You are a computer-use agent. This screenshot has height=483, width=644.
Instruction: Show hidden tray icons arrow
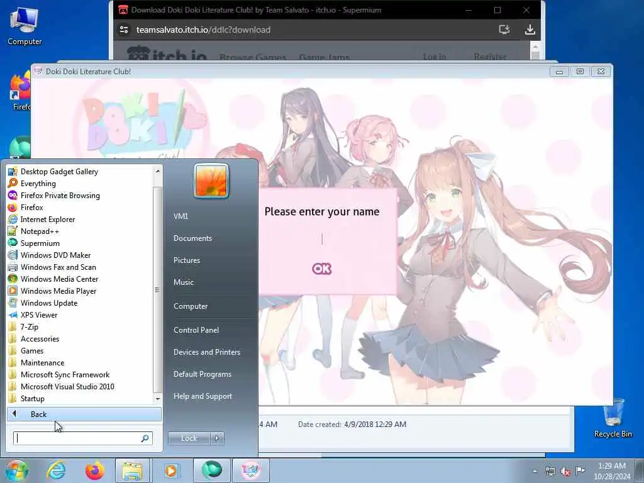tap(535, 472)
